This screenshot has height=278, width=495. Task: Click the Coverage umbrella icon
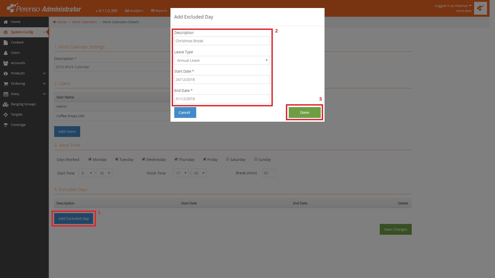(x=6, y=125)
